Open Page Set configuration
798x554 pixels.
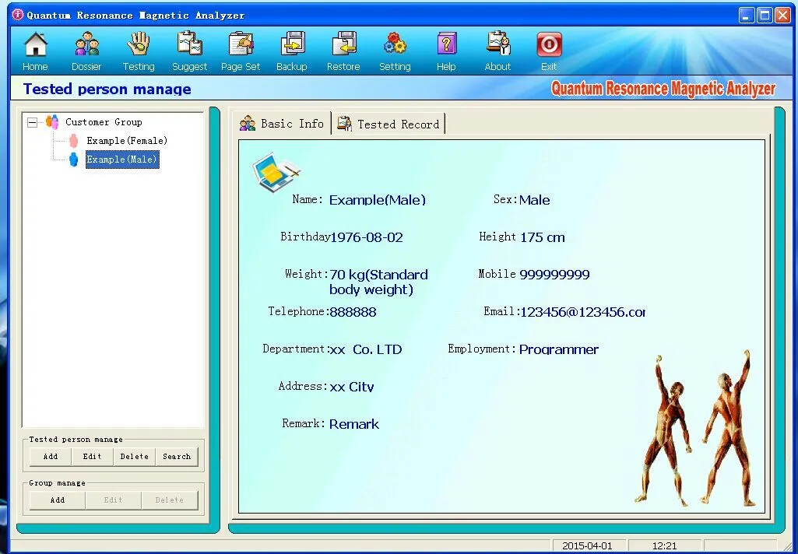[x=241, y=49]
